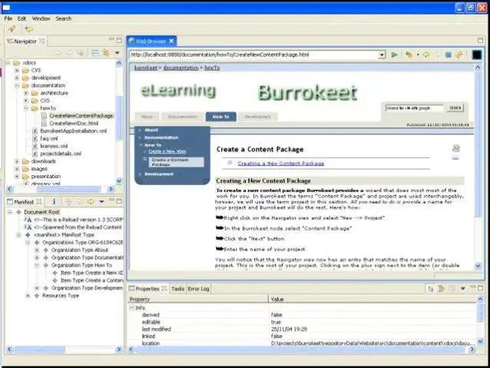490x368 pixels.
Task: Open the Search menu
Action: tap(64, 18)
